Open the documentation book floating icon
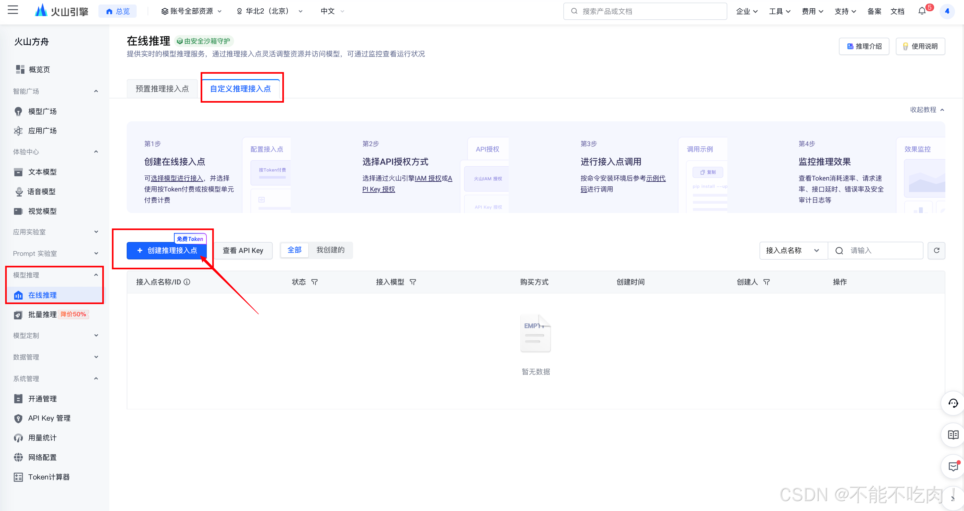Image resolution: width=964 pixels, height=511 pixels. [953, 434]
